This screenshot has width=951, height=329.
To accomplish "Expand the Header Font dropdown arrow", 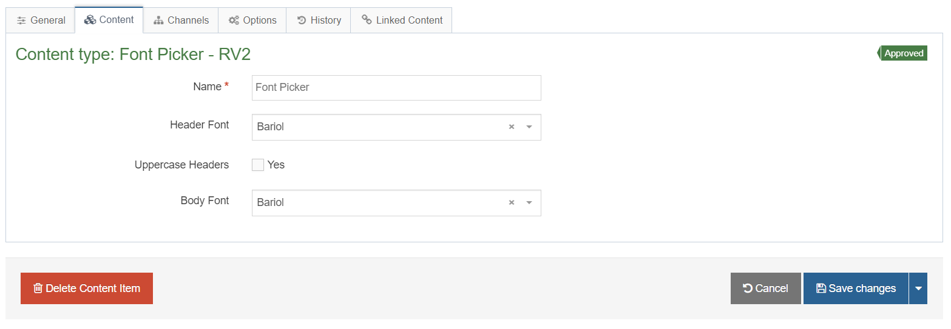I will [529, 127].
